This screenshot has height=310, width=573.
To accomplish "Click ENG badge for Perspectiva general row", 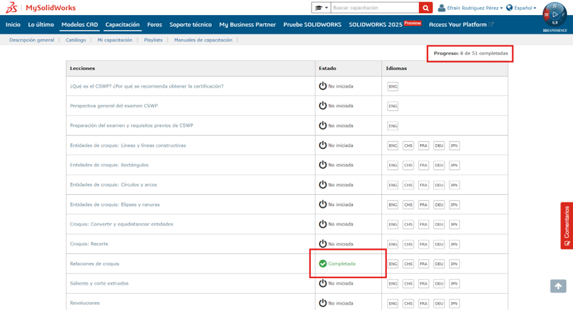I will click(393, 106).
